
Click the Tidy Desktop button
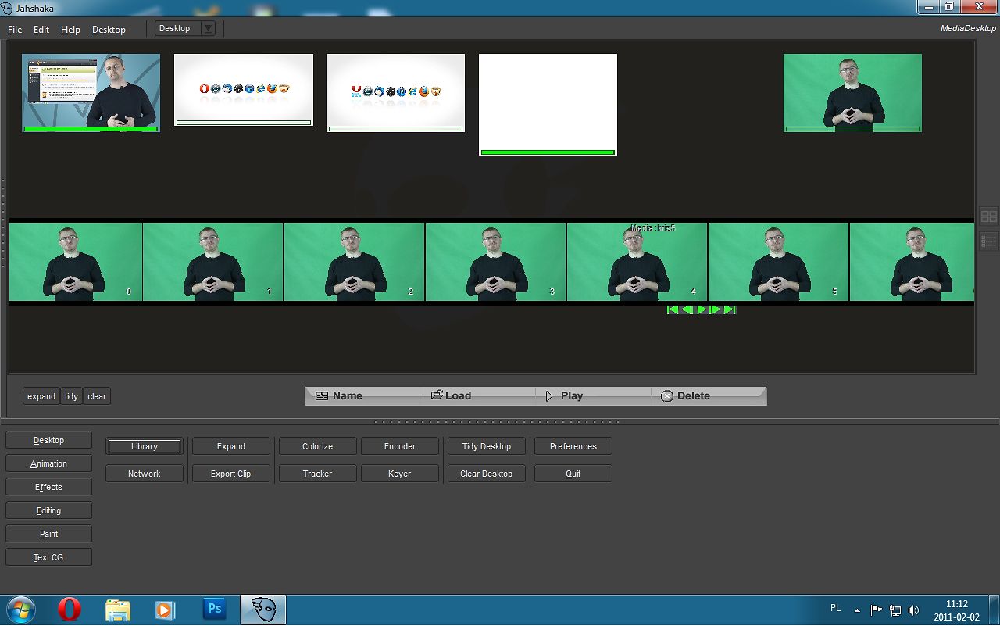(487, 446)
